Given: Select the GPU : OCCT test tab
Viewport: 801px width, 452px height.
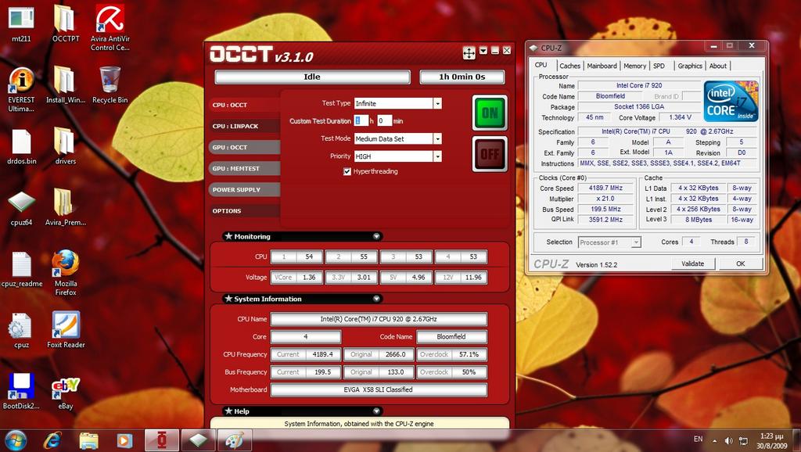Looking at the screenshot, I should [244, 147].
